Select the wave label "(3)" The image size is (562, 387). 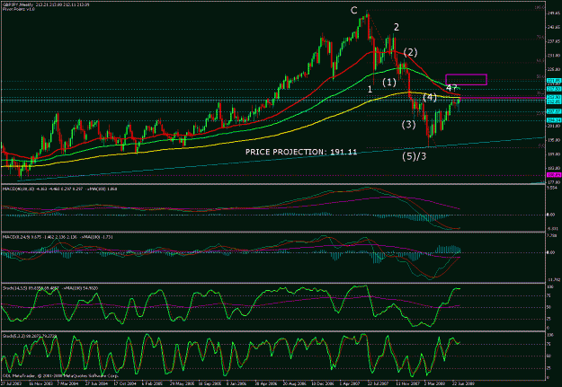pyautogui.click(x=408, y=125)
